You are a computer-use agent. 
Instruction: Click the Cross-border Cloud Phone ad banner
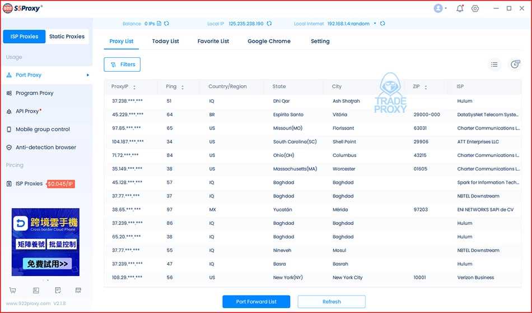(x=45, y=242)
